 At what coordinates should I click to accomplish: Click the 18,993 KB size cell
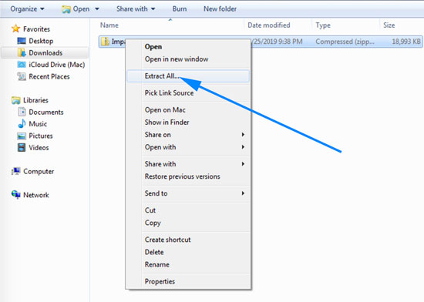pos(406,42)
